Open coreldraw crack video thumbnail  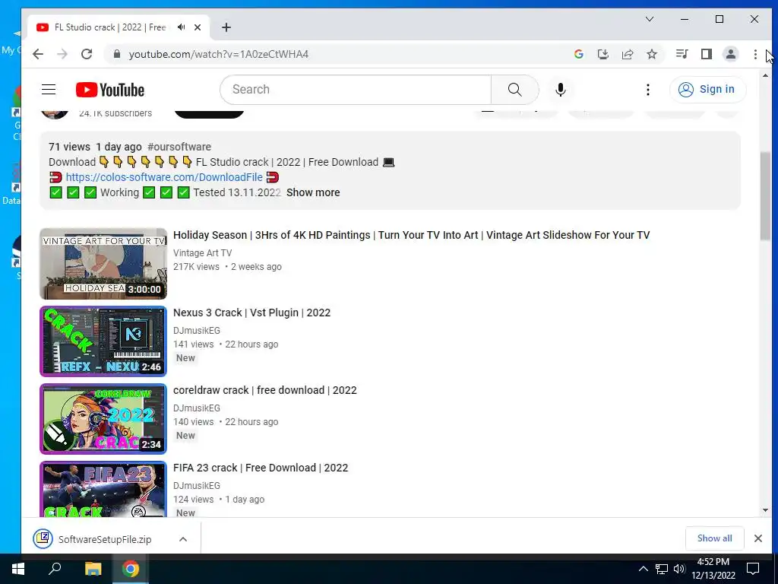coord(103,419)
